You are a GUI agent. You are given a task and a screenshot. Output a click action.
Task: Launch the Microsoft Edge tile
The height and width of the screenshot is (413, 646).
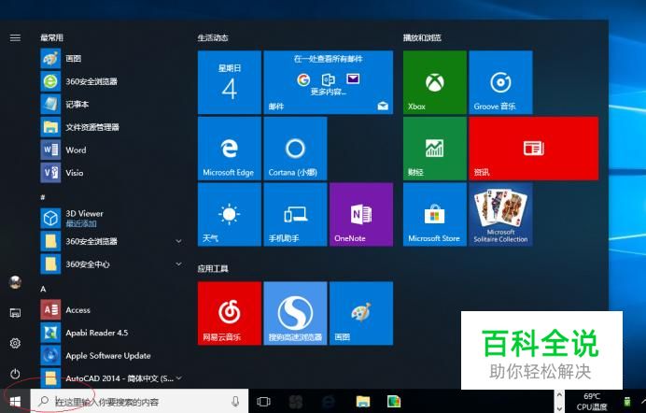pyautogui.click(x=230, y=149)
